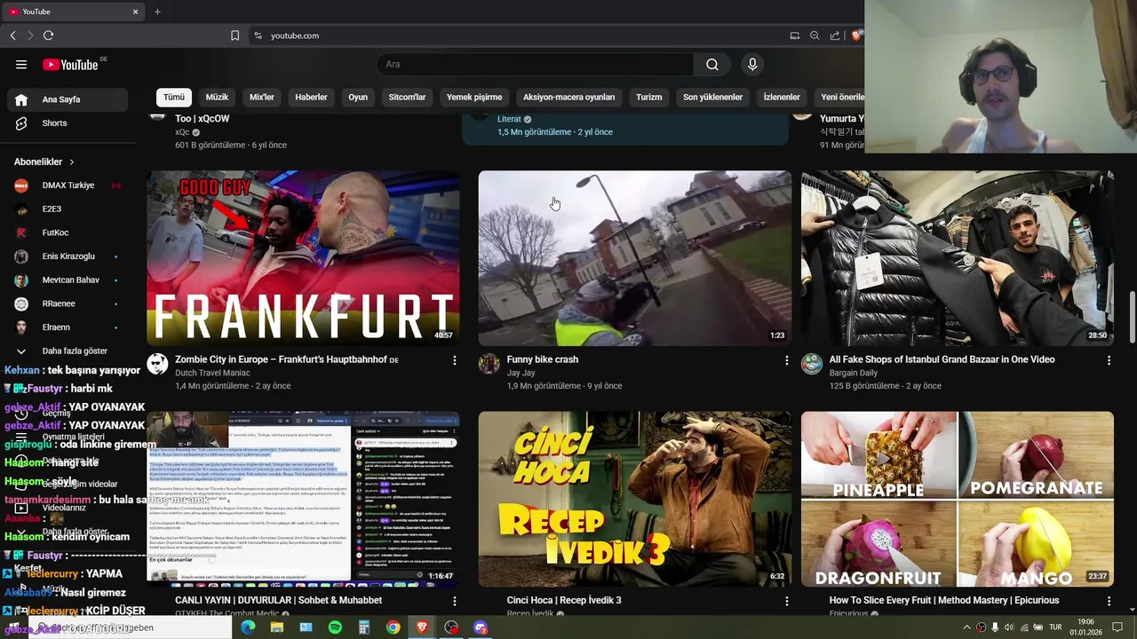Open Brave Shields lion icon
Viewport: 1137px width, 639px height.
pos(856,35)
